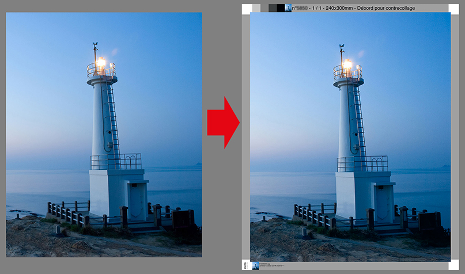Click the bottom-right white corner crop mark
The height and width of the screenshot is (274, 465).
455,266
